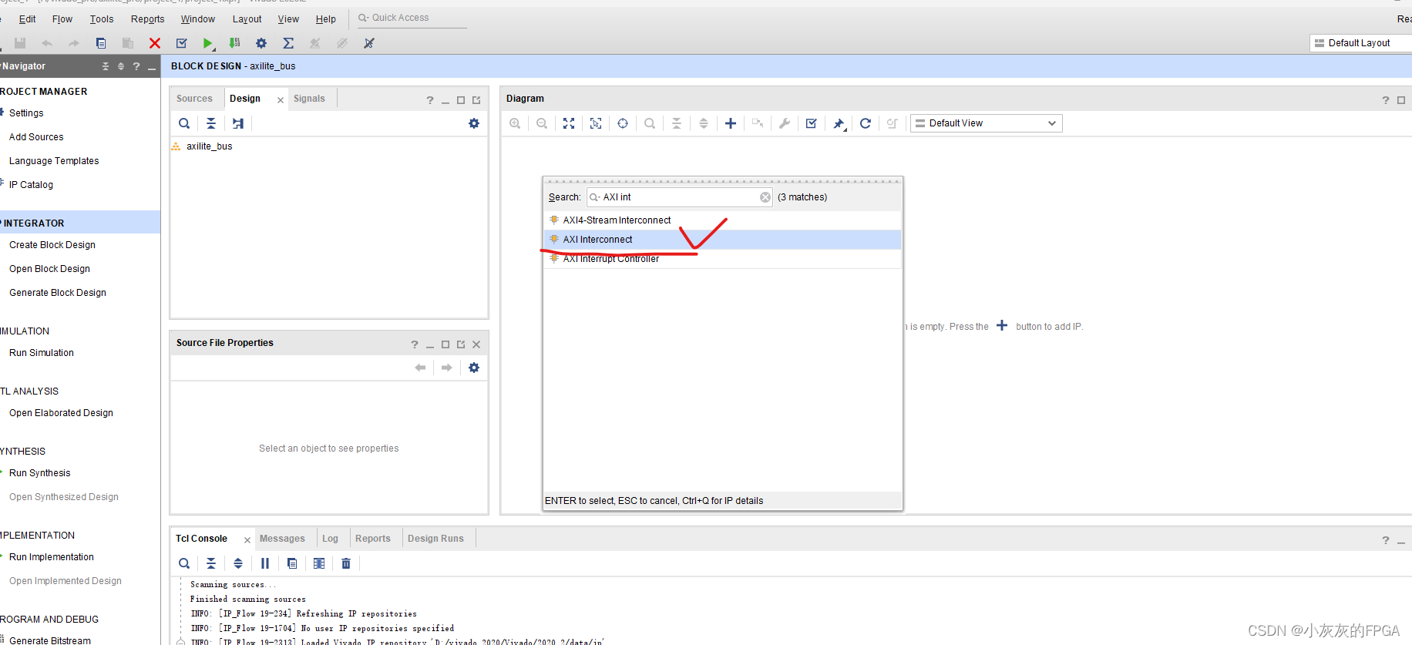This screenshot has height=645, width=1412.
Task: Open Design panel settings gear
Action: click(474, 123)
